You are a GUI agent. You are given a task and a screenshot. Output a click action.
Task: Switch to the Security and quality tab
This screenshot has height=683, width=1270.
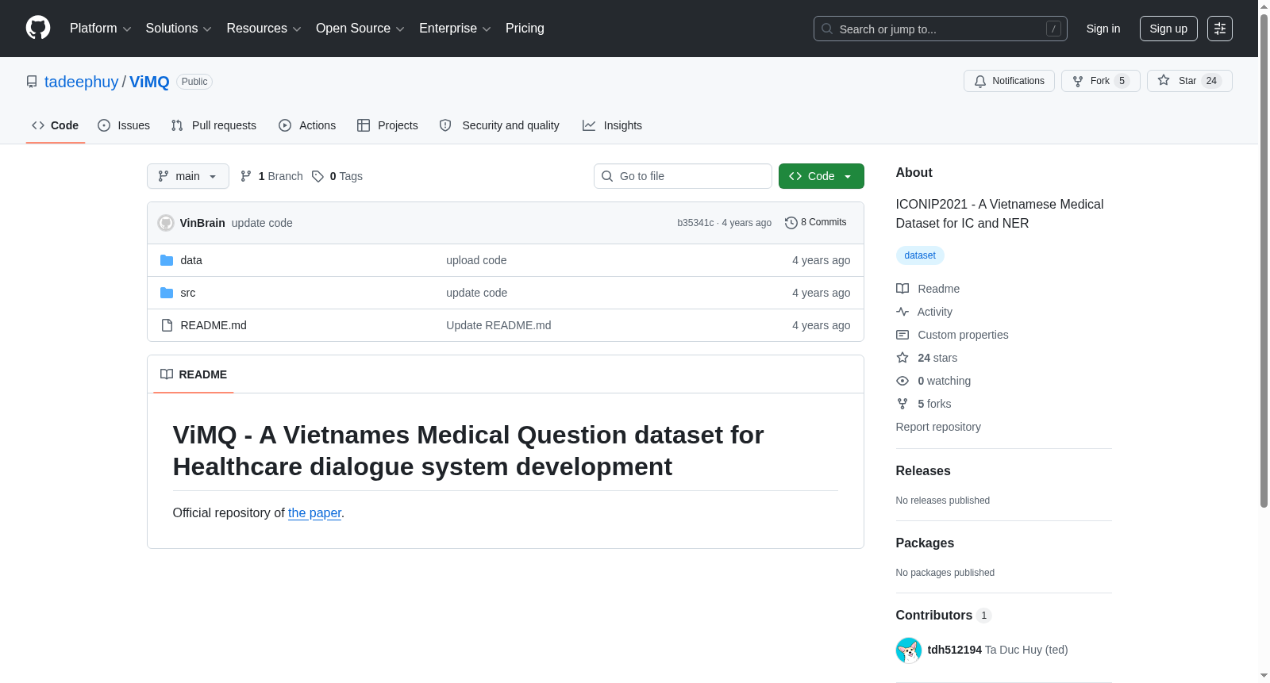pyautogui.click(x=499, y=125)
